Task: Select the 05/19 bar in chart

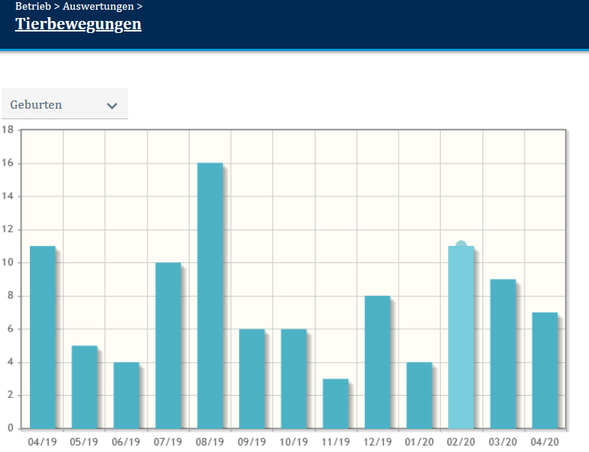Action: (x=84, y=387)
